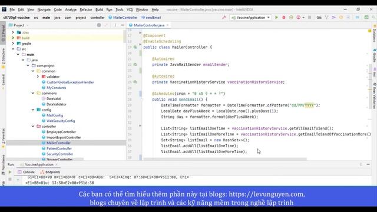The height and width of the screenshot is (212, 377).
Task: Expand the gradle folder
Action: [x=13, y=43]
